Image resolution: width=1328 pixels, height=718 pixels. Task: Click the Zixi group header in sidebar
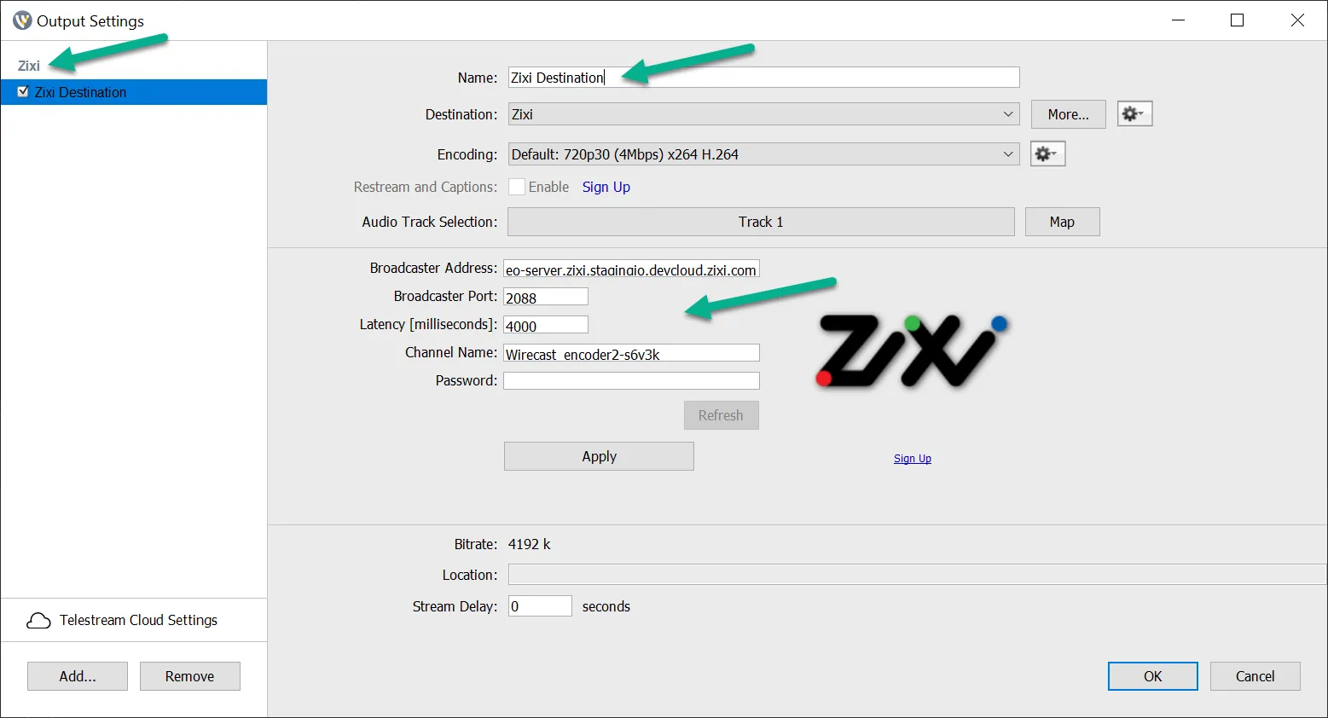[x=29, y=66]
